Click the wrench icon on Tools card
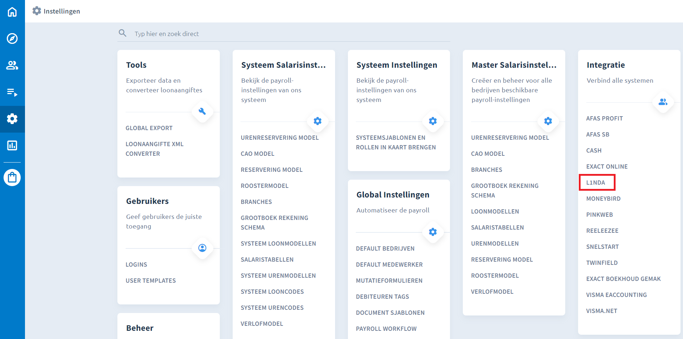683x339 pixels. coord(202,111)
